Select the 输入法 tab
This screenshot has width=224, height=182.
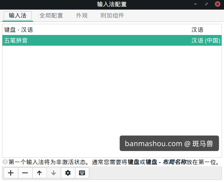[17, 15]
